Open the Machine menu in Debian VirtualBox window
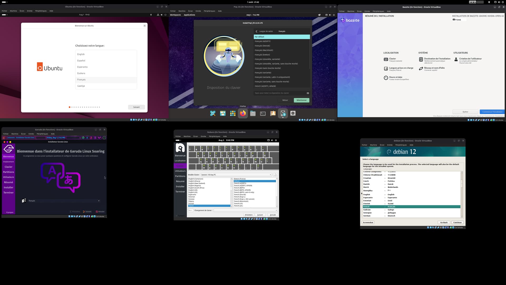Image resolution: width=506 pixels, height=285 pixels. tap(373, 145)
